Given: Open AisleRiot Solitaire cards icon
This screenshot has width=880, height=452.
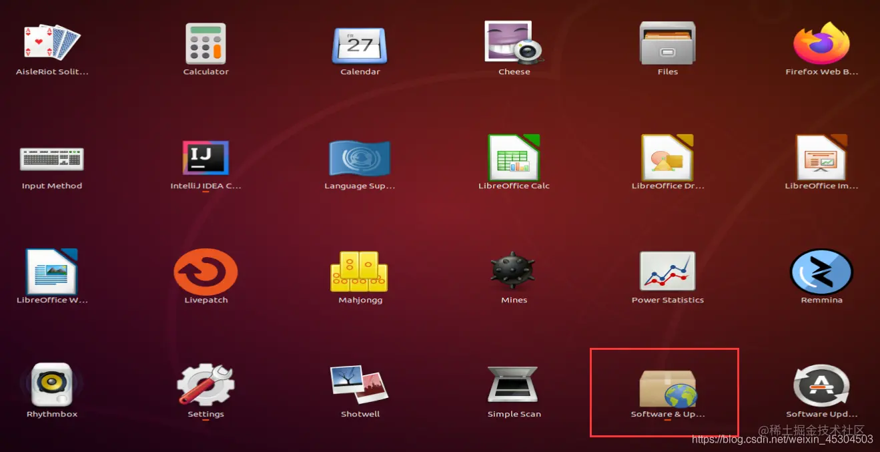Looking at the screenshot, I should click(x=52, y=43).
